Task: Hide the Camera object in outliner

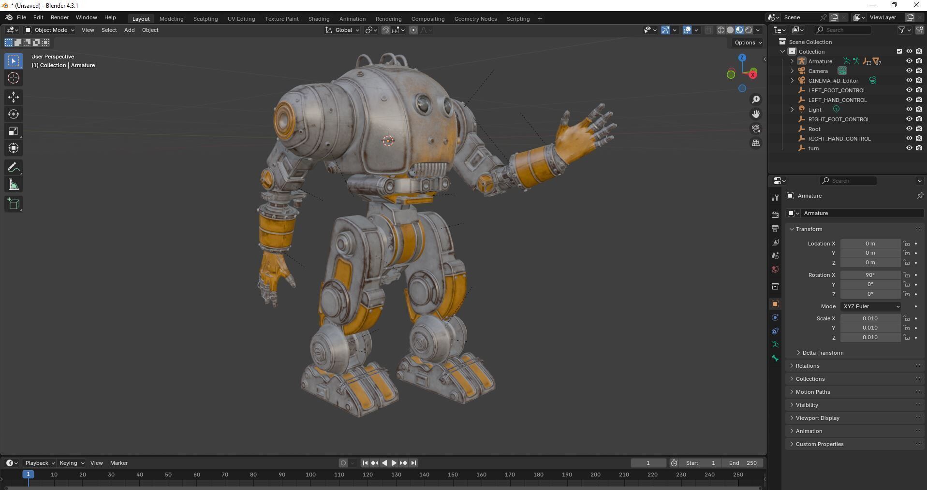Action: [909, 71]
